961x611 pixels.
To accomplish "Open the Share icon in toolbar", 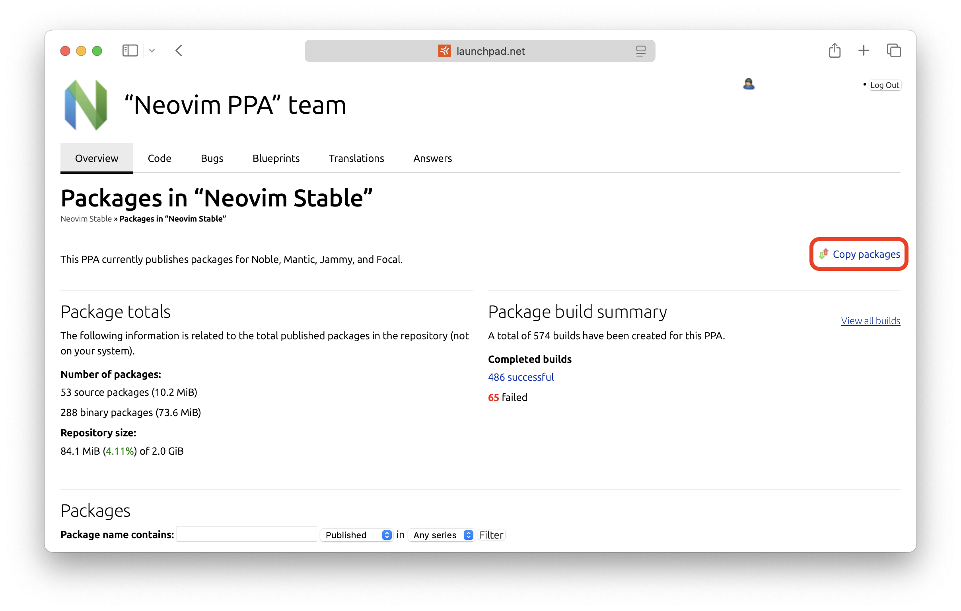I will (x=835, y=51).
